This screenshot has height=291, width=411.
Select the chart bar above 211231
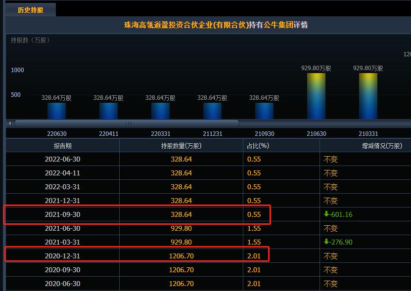click(212, 111)
